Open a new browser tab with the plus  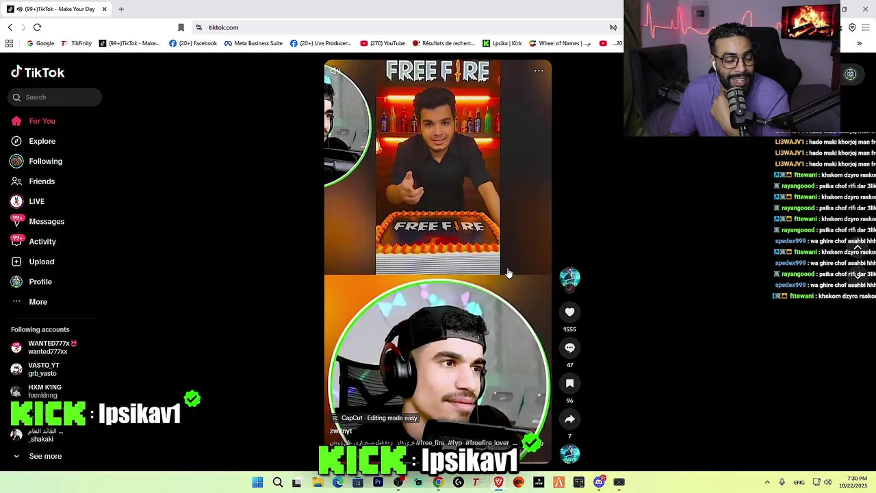point(121,9)
